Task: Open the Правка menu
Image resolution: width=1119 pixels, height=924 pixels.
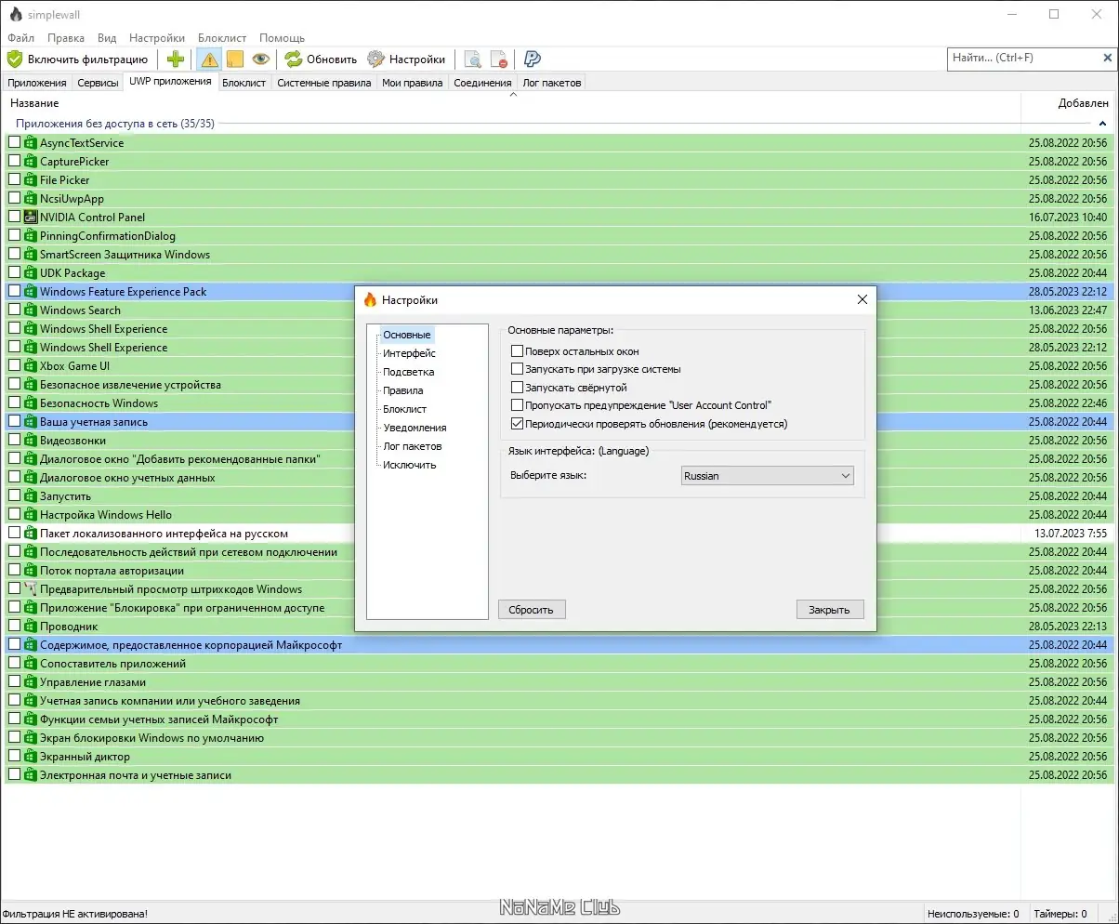Action: [65, 38]
